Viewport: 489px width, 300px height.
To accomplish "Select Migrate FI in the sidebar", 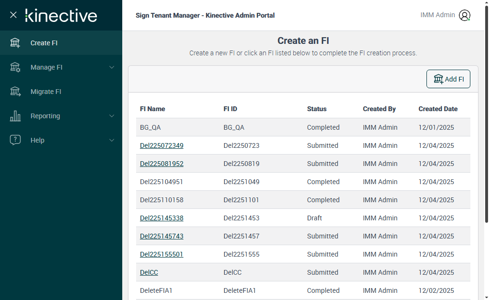I will tap(46, 92).
